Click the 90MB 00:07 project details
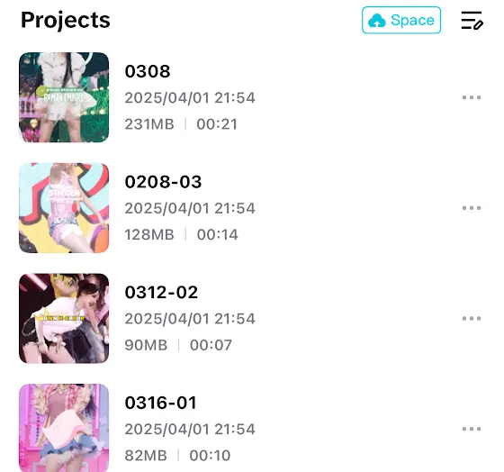 click(x=178, y=345)
